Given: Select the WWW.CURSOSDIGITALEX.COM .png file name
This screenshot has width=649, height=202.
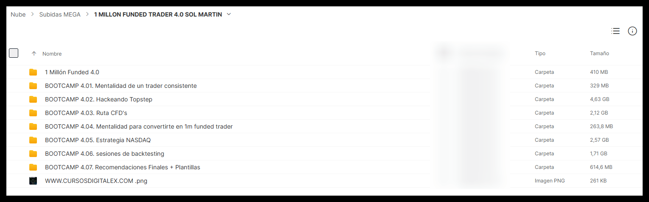Looking at the screenshot, I should (96, 181).
